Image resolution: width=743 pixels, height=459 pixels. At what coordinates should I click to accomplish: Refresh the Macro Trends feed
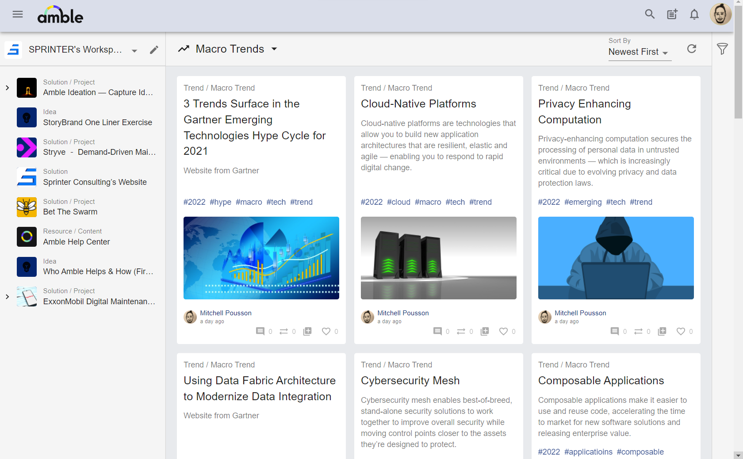[x=692, y=49]
